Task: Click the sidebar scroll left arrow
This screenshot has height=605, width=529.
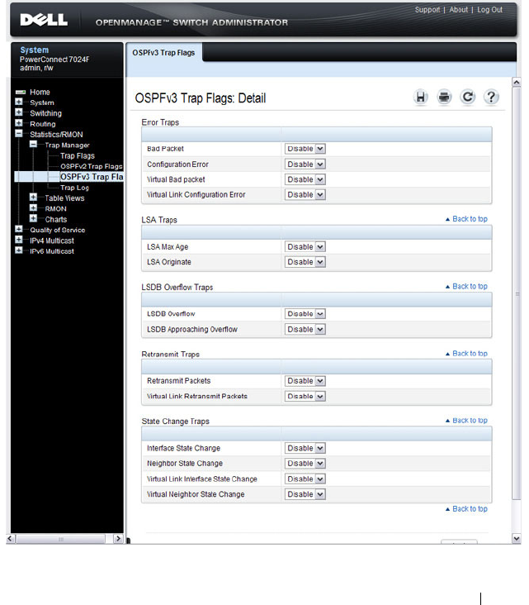Action: click(11, 539)
